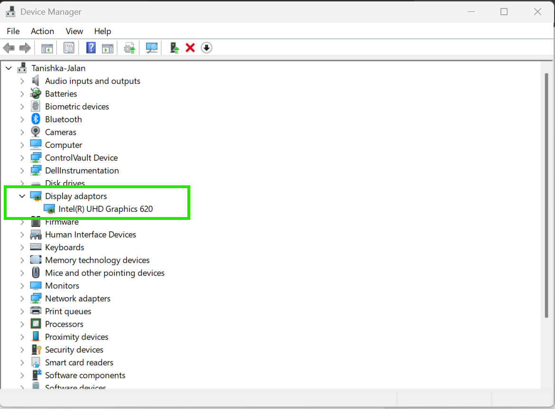Click the Cameras webcam icon
This screenshot has width=555, height=409.
click(x=36, y=132)
